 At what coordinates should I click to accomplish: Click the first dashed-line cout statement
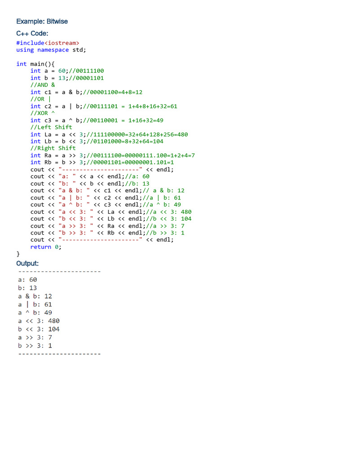coord(102,169)
